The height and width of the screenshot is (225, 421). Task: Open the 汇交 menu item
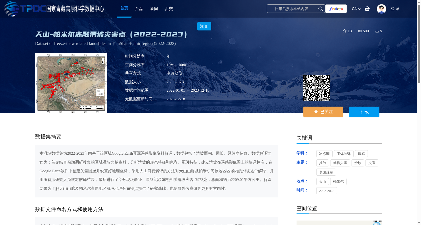point(169,9)
